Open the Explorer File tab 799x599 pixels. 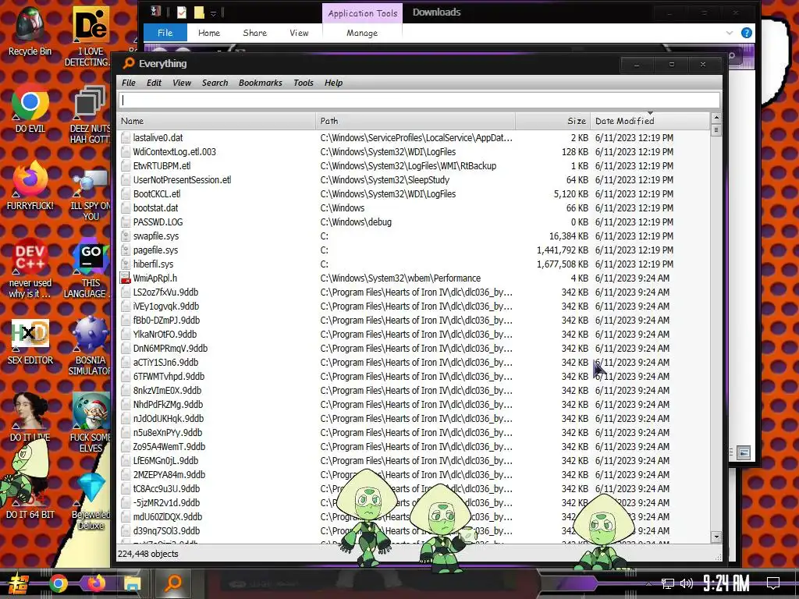pos(165,33)
